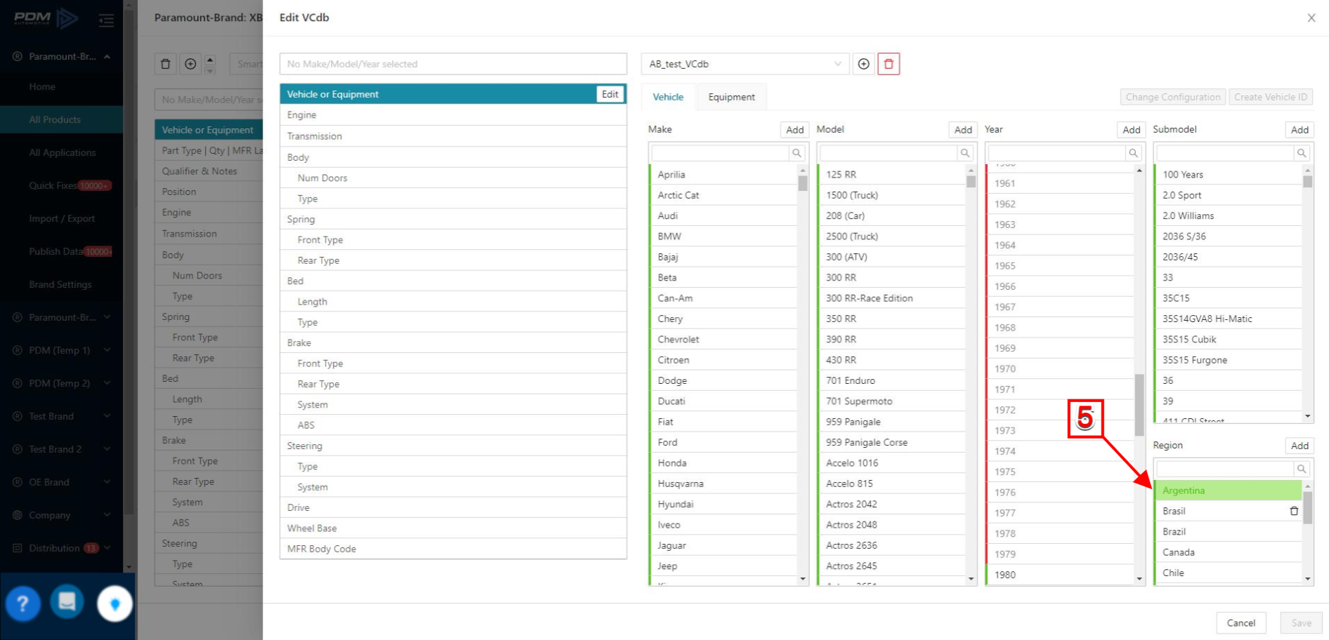Select the MFR Body Code row
1329x640 pixels.
click(x=453, y=549)
